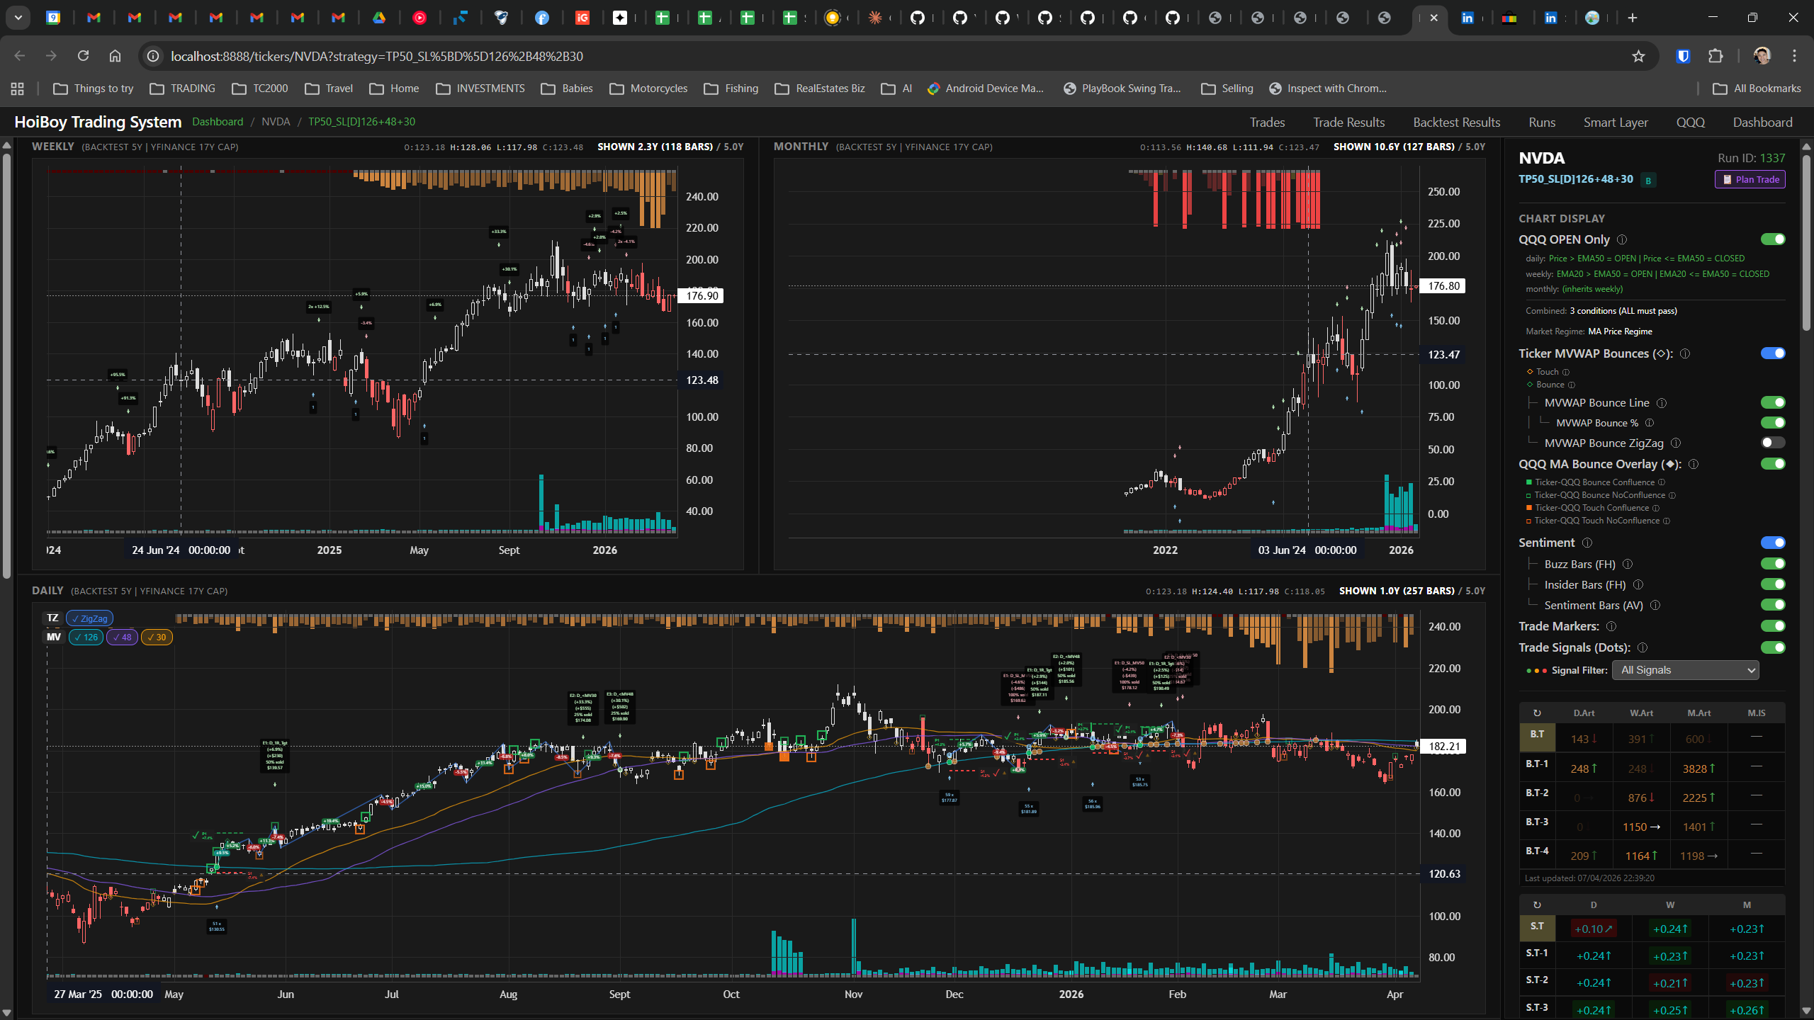The width and height of the screenshot is (1814, 1020).
Task: Enable the MVWAP Bounce ZigZag toggle
Action: tap(1773, 443)
